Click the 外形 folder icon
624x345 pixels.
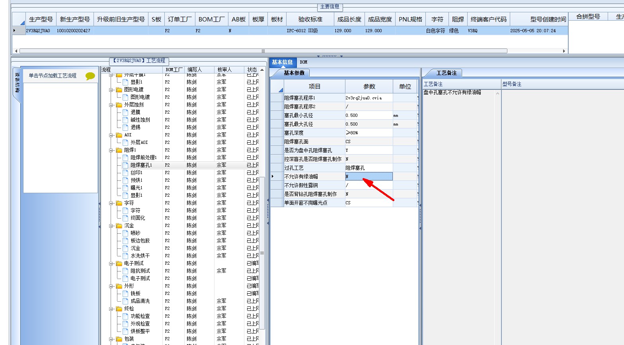[119, 286]
